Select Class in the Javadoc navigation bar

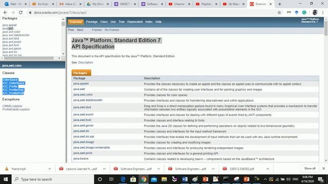(x=104, y=21)
